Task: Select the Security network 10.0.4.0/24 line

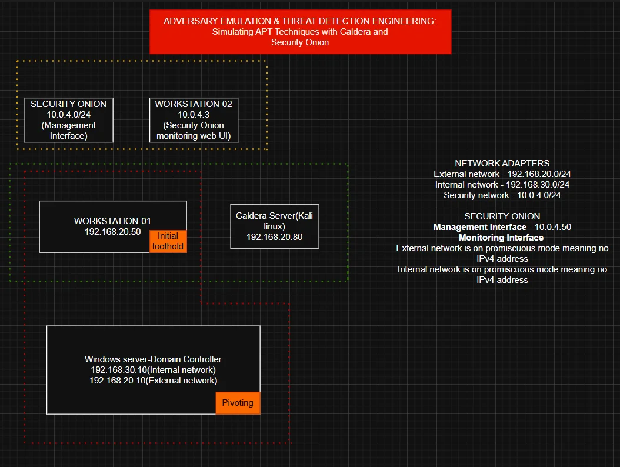Action: tap(502, 195)
